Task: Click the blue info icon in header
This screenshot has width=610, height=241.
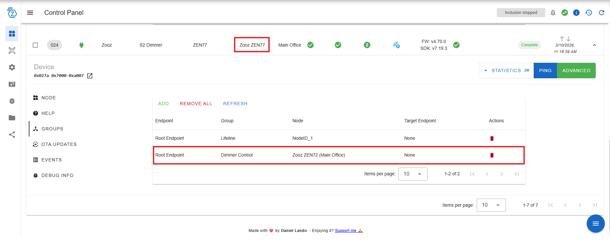Action: pos(576,13)
